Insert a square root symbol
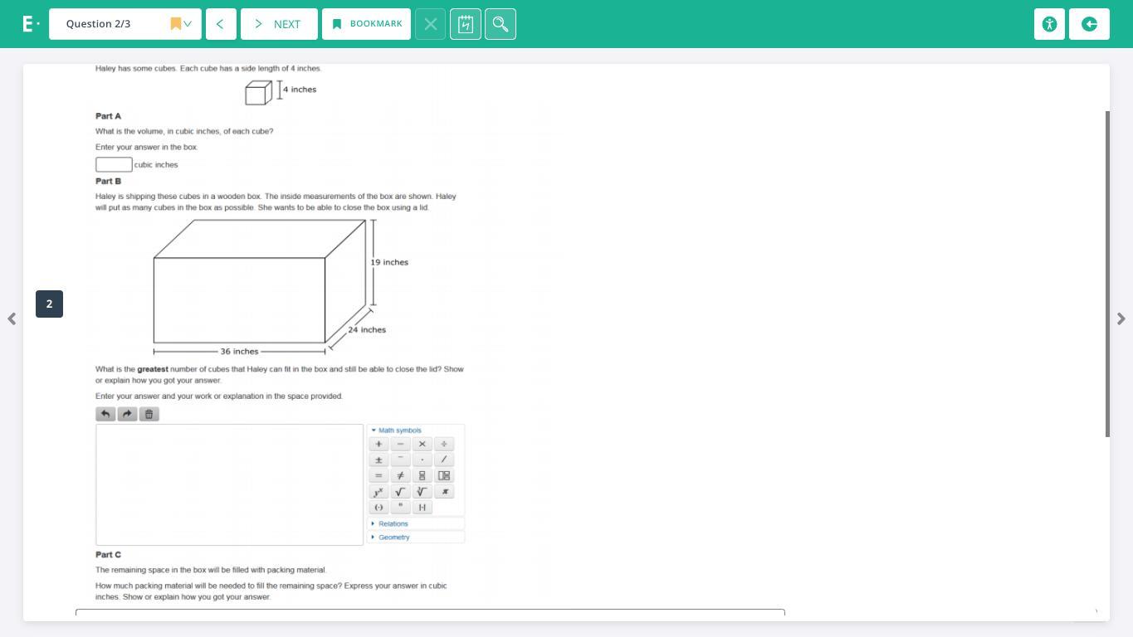The width and height of the screenshot is (1133, 637). (401, 492)
